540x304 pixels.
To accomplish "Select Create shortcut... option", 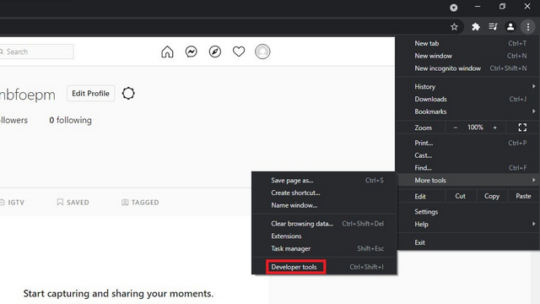I will [x=324, y=193].
